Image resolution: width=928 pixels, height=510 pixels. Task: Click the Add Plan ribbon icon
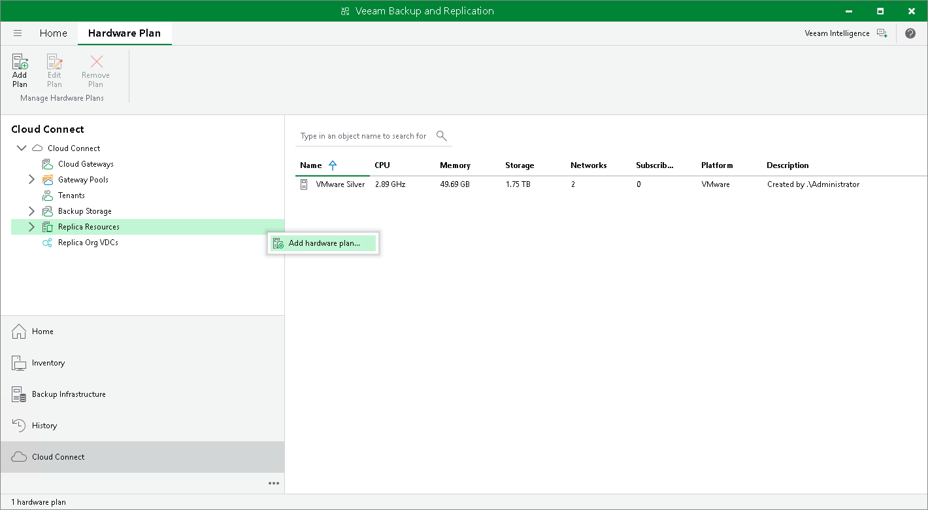tap(20, 62)
